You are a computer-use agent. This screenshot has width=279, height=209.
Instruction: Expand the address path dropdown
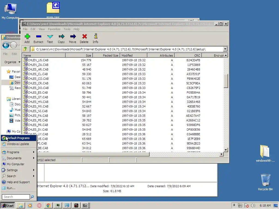tap(225, 49)
